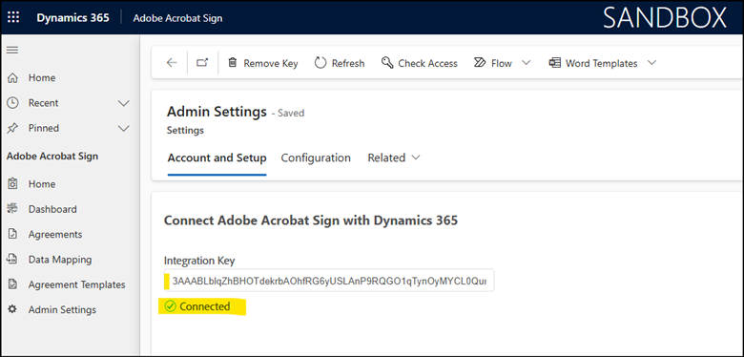Click the Recent label in sidebar
The width and height of the screenshot is (744, 357).
pos(43,103)
